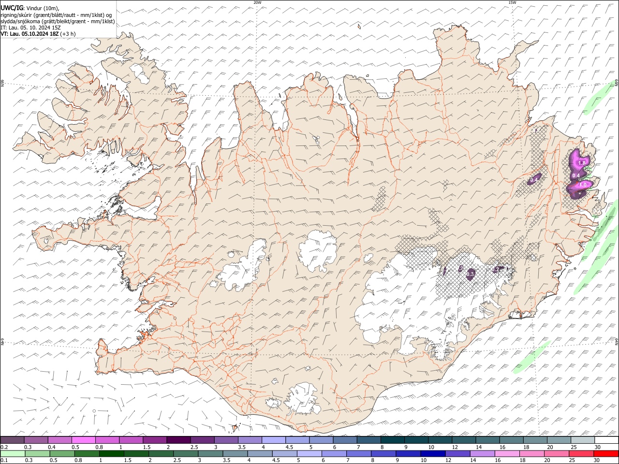Pick the darkest purple swatch labeled 2 in top row

point(178,440)
